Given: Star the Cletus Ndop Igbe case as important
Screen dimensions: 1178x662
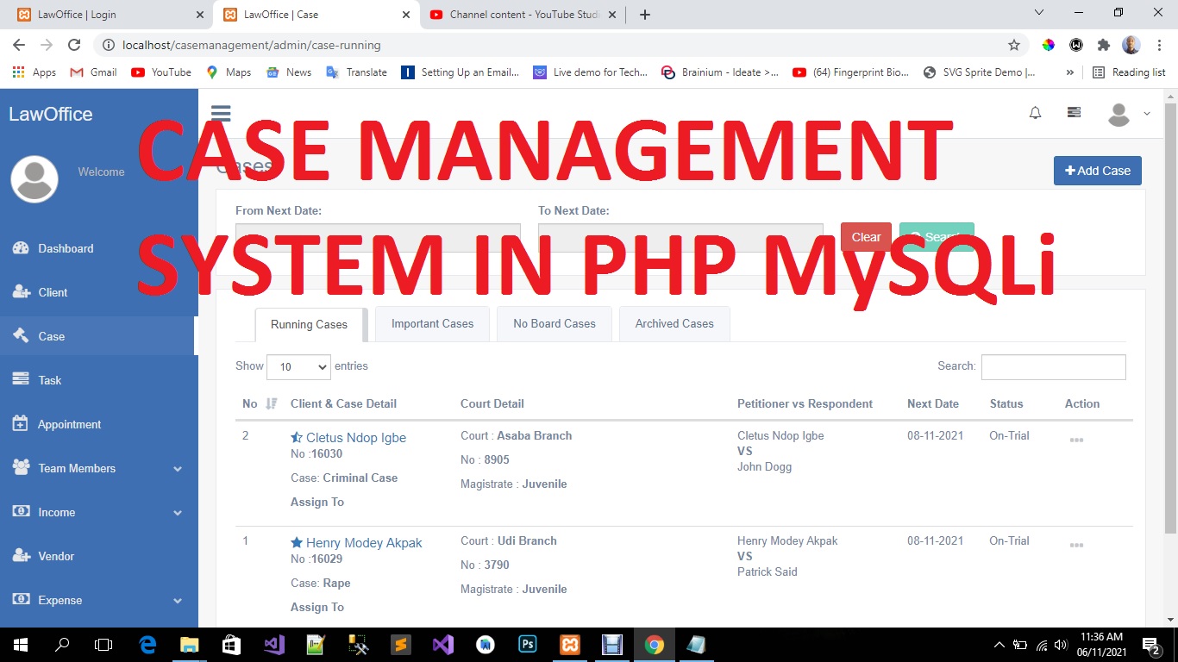Looking at the screenshot, I should (x=296, y=437).
